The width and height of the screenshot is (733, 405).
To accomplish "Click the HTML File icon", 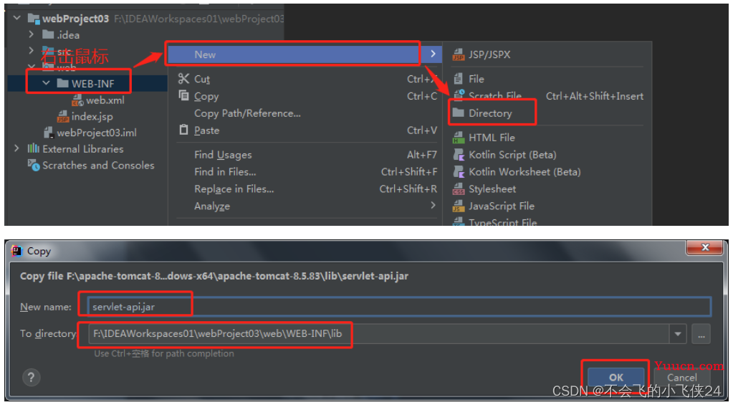I will tap(458, 138).
